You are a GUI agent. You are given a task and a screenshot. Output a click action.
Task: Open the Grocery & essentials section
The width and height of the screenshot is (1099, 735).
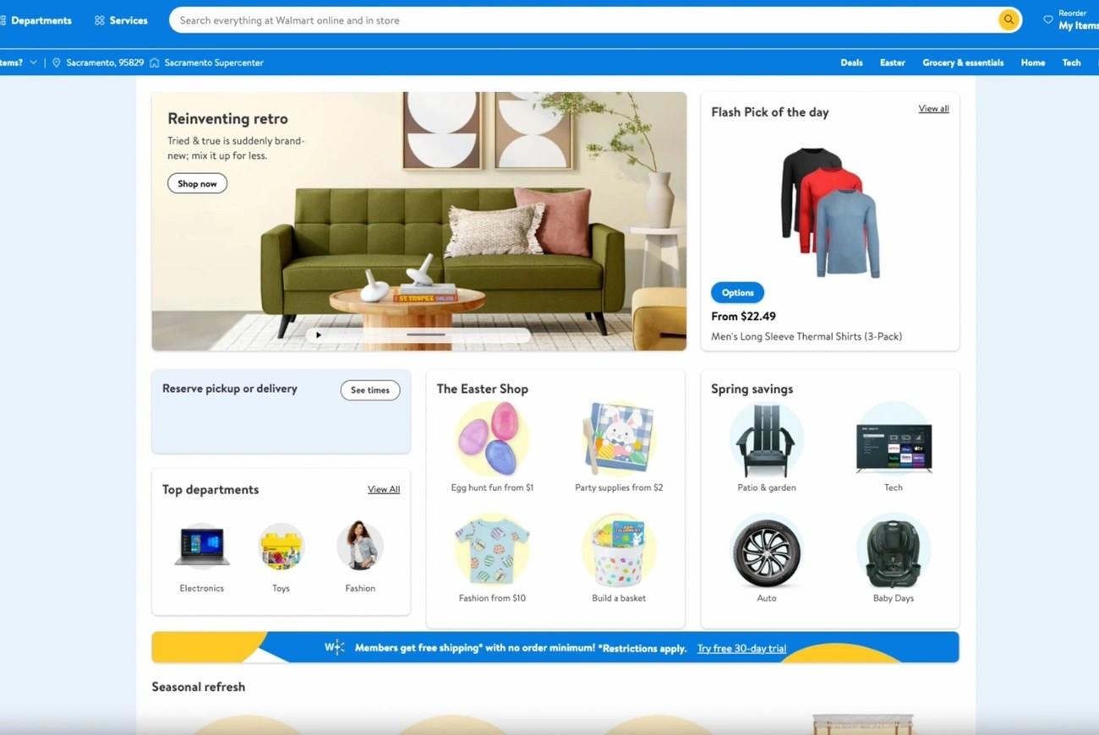click(x=963, y=62)
